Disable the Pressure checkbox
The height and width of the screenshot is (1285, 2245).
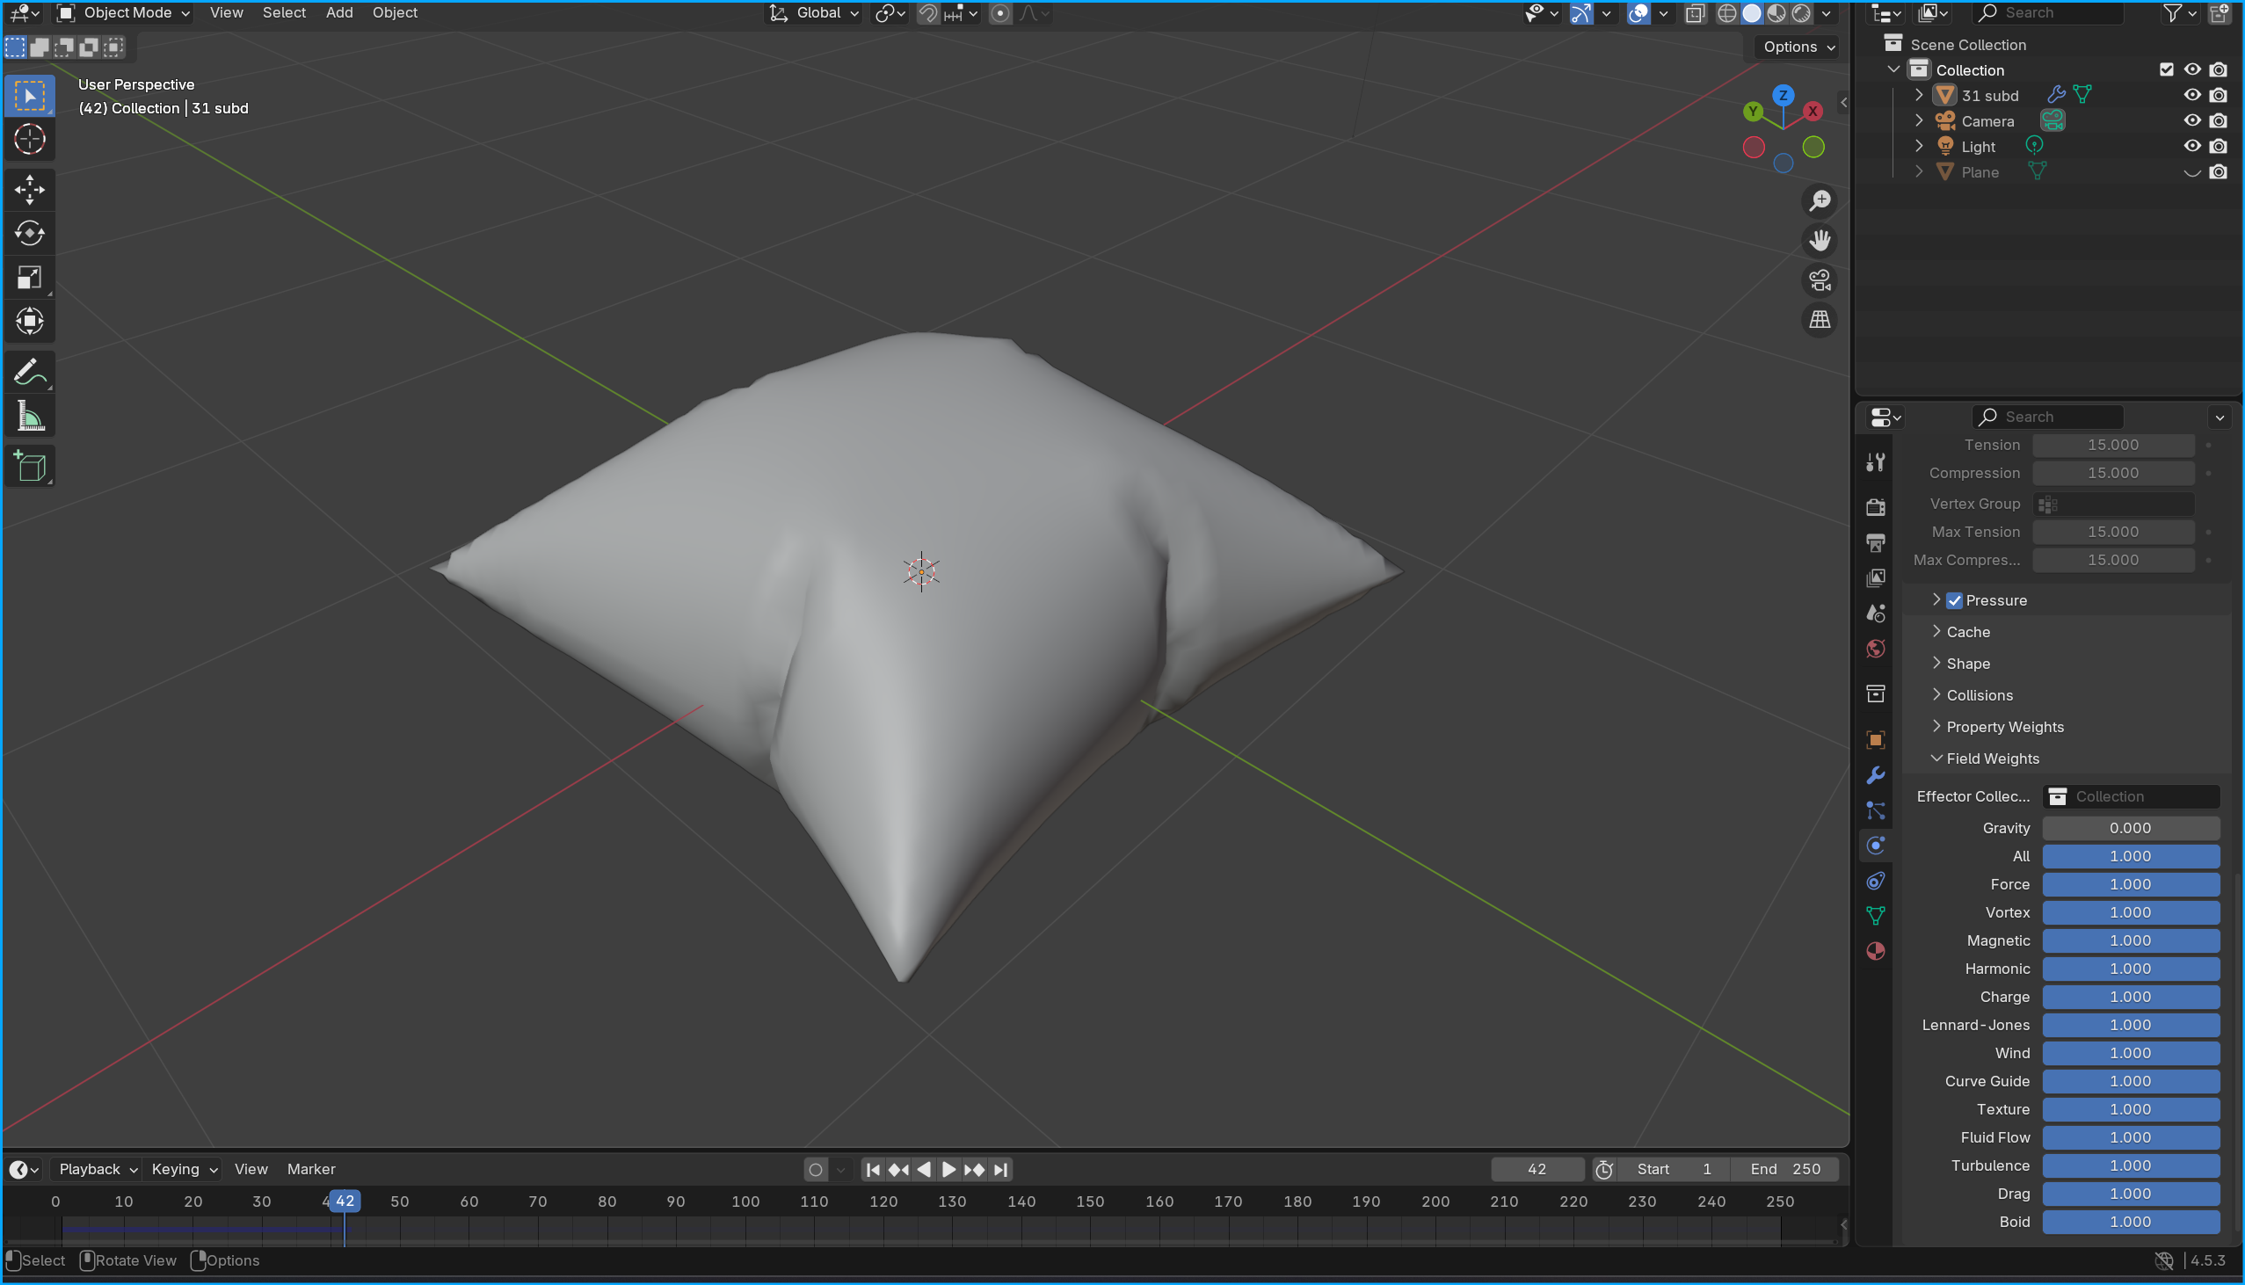pyautogui.click(x=1954, y=600)
